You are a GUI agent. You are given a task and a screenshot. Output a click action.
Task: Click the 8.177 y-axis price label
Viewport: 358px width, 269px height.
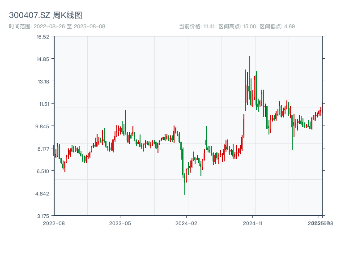point(43,149)
